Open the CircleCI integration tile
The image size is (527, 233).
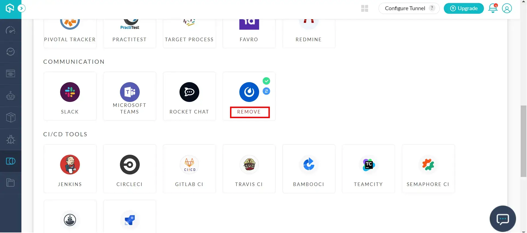[130, 165]
